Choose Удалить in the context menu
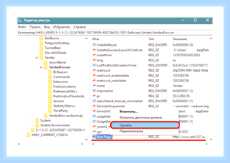230x163 pixels. (145, 125)
